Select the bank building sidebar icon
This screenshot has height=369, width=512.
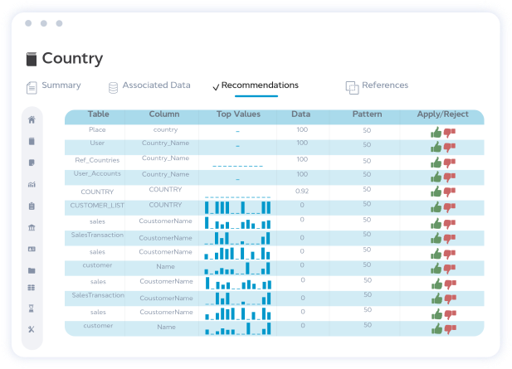32,227
